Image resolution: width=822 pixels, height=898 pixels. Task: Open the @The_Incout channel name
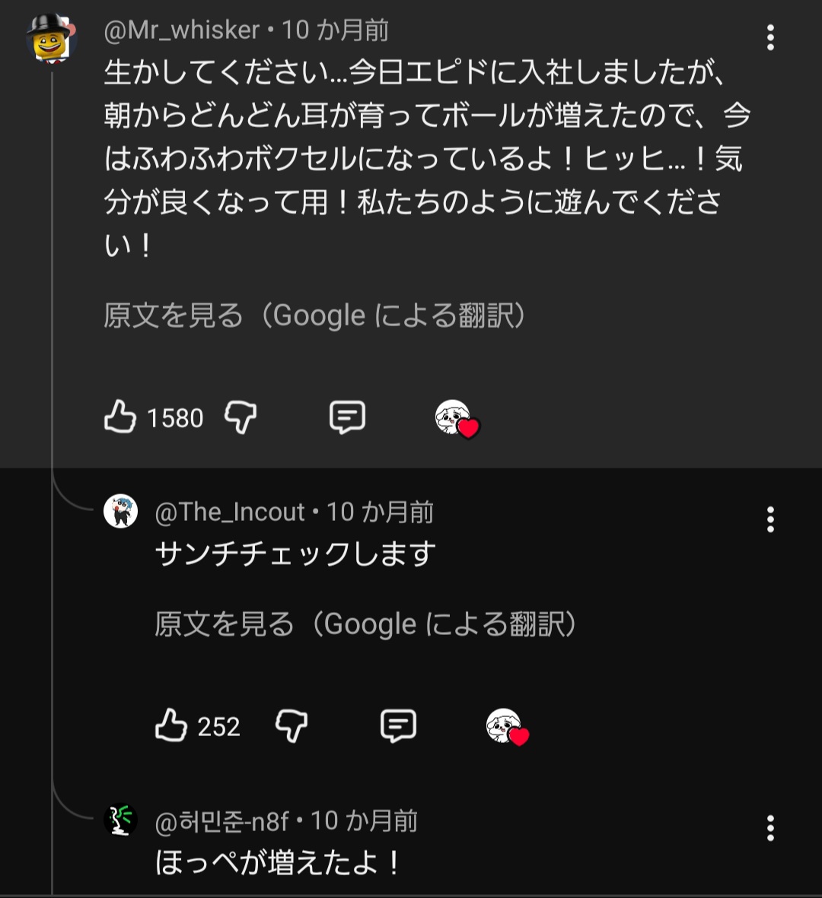pyautogui.click(x=230, y=512)
